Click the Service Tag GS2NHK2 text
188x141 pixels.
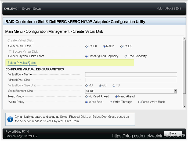pos(21,136)
